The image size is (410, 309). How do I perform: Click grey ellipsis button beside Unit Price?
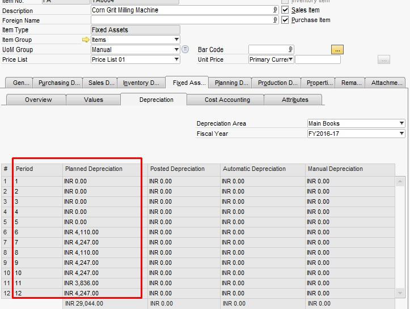tap(384, 59)
